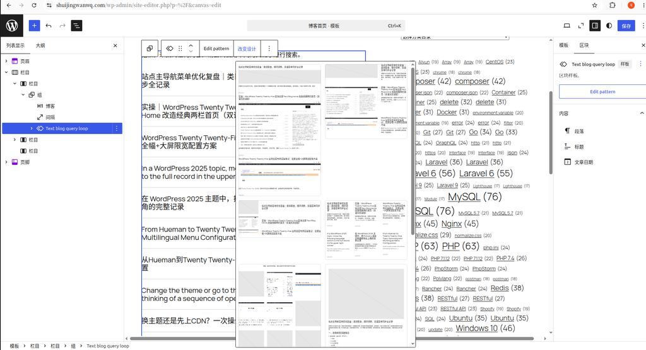Click the sidebar Edit pattern button
The image size is (646, 350).
tap(602, 91)
